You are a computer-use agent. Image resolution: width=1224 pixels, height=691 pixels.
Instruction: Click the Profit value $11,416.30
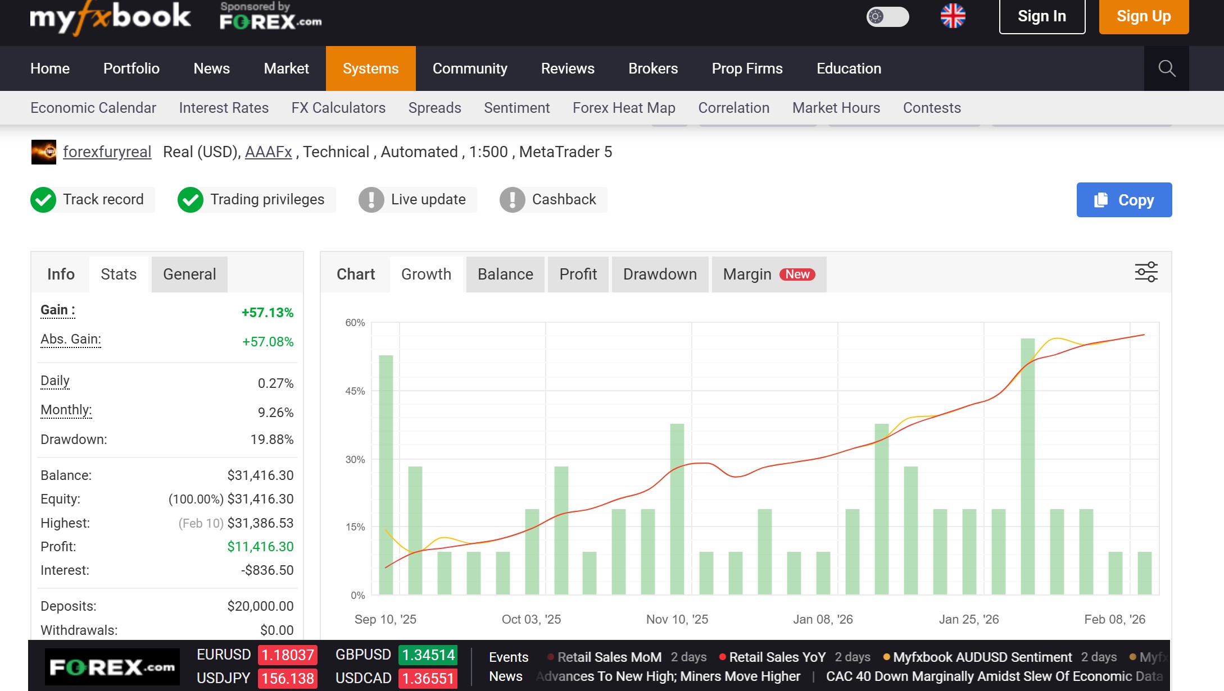pos(260,547)
